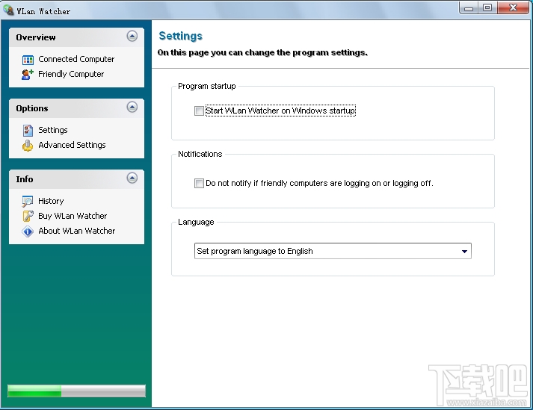Click the Advanced Settings gear icon
Screen dimensions: 533x410
(28, 146)
